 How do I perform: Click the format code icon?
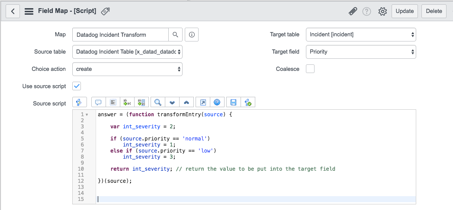tap(112, 102)
